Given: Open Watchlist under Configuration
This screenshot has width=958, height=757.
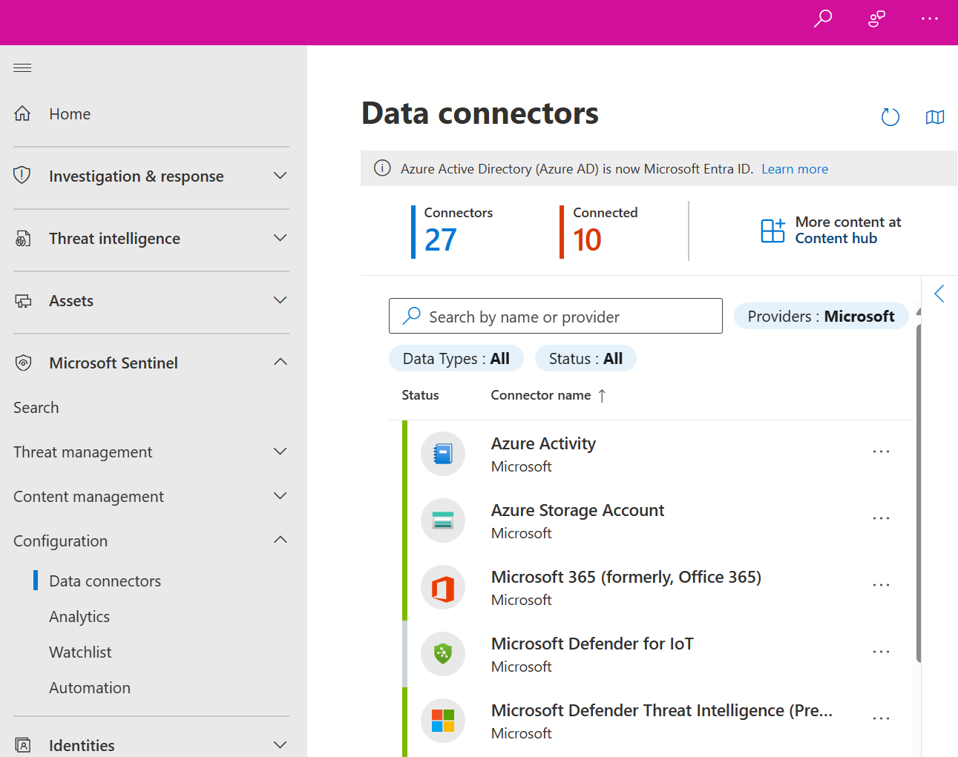Looking at the screenshot, I should pyautogui.click(x=80, y=652).
